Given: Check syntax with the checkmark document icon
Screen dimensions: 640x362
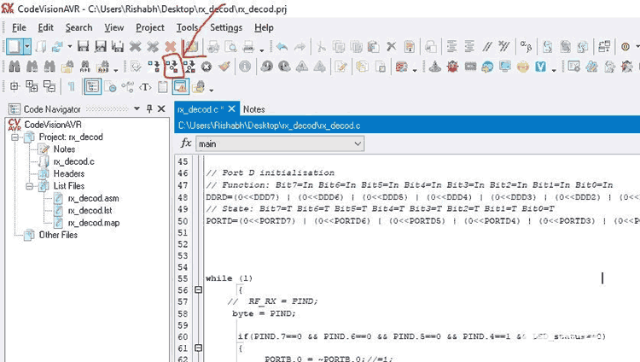Looking at the screenshot, I should coord(136,66).
